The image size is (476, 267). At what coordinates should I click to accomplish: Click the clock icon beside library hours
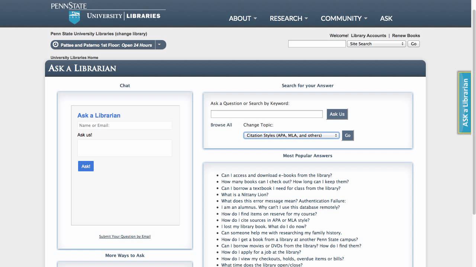(x=56, y=45)
